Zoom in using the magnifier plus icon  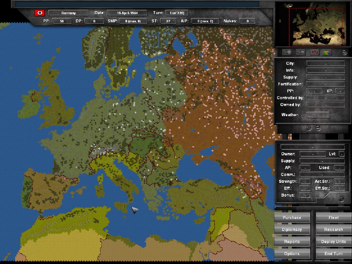point(287,52)
